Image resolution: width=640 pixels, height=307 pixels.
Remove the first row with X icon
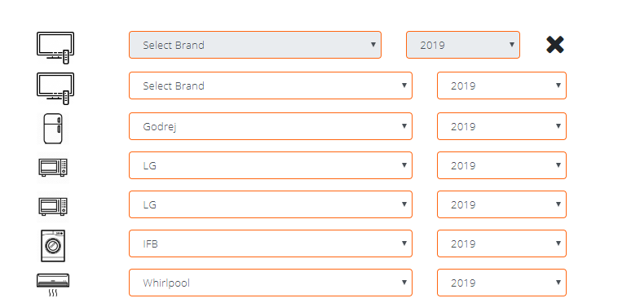click(555, 45)
